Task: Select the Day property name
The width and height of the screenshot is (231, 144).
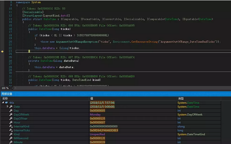Action: (16, 111)
